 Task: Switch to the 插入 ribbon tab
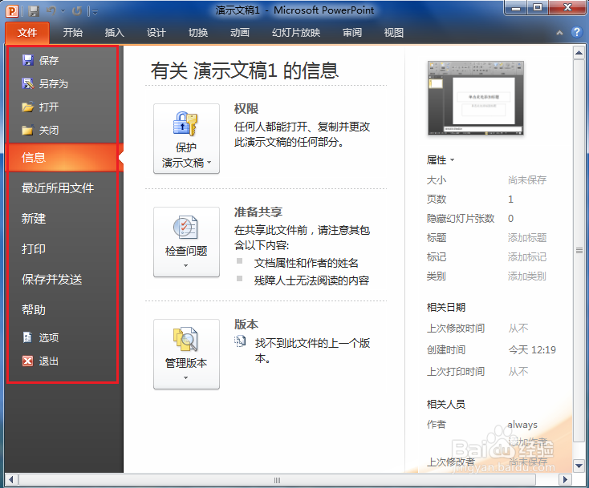pos(115,33)
